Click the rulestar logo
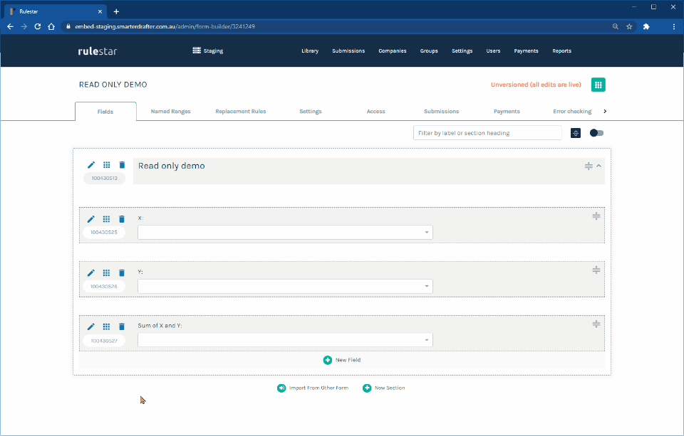 click(x=98, y=51)
